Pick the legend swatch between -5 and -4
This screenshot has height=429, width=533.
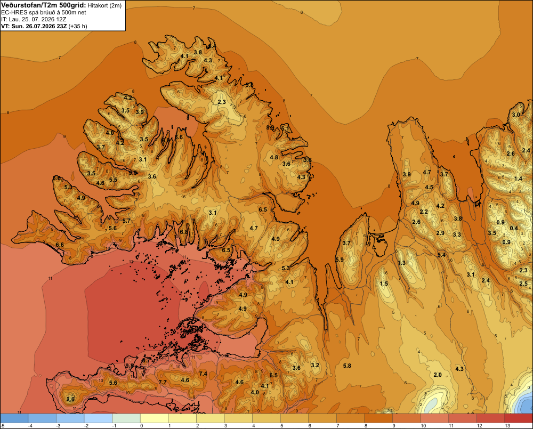14,418
